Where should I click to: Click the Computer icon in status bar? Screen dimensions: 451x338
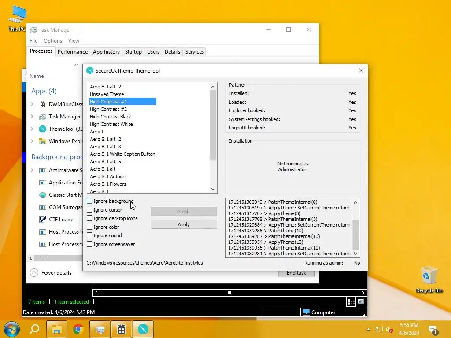306,312
